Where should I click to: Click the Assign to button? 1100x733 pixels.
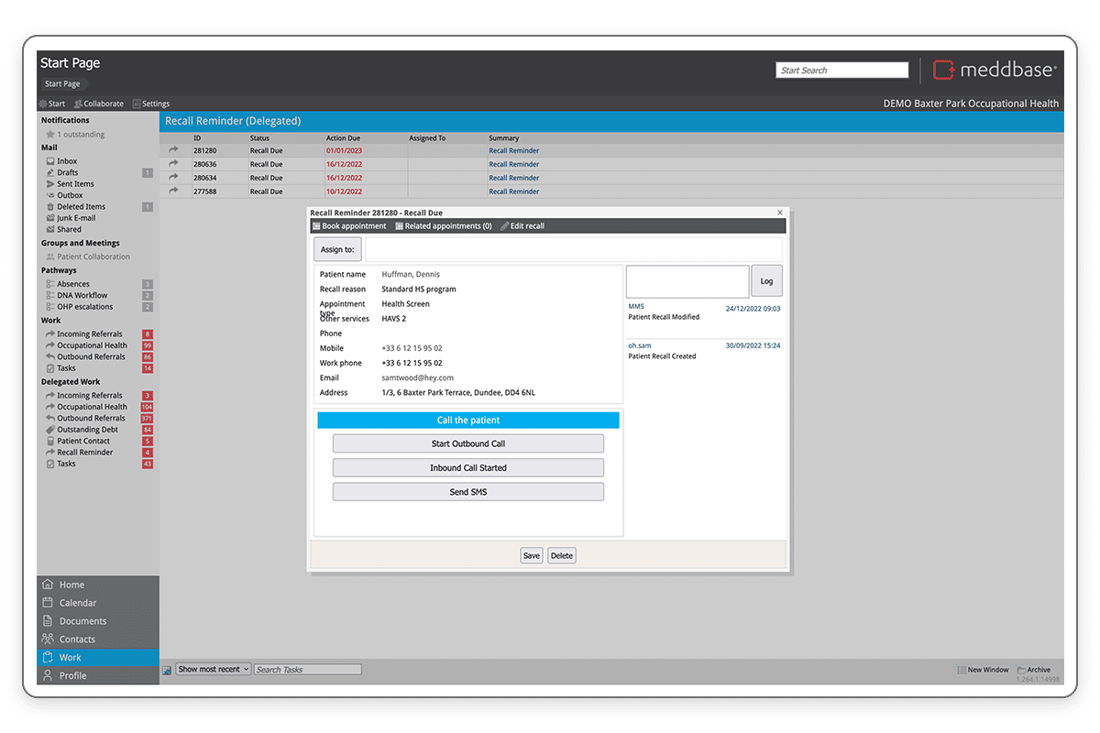tap(337, 249)
